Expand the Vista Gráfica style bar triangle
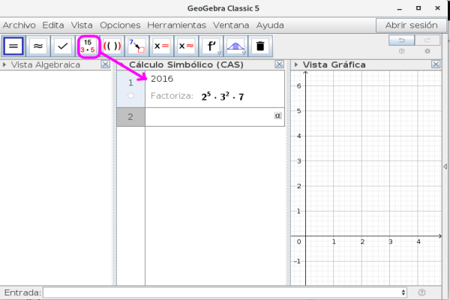This screenshot has width=450, height=300. [296, 64]
